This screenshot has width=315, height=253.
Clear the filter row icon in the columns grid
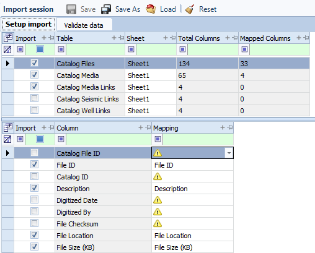pyautogui.click(x=7, y=139)
